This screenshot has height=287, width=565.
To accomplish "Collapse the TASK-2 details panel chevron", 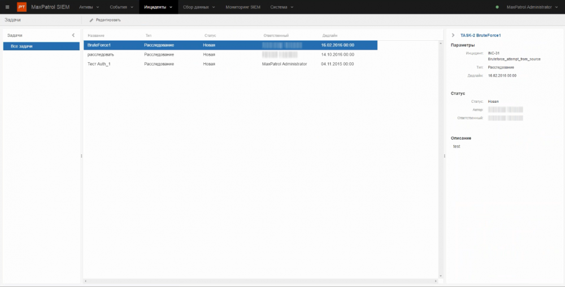I will pyautogui.click(x=453, y=35).
